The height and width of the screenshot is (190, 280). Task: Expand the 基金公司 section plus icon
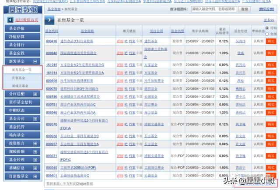click(x=35, y=119)
